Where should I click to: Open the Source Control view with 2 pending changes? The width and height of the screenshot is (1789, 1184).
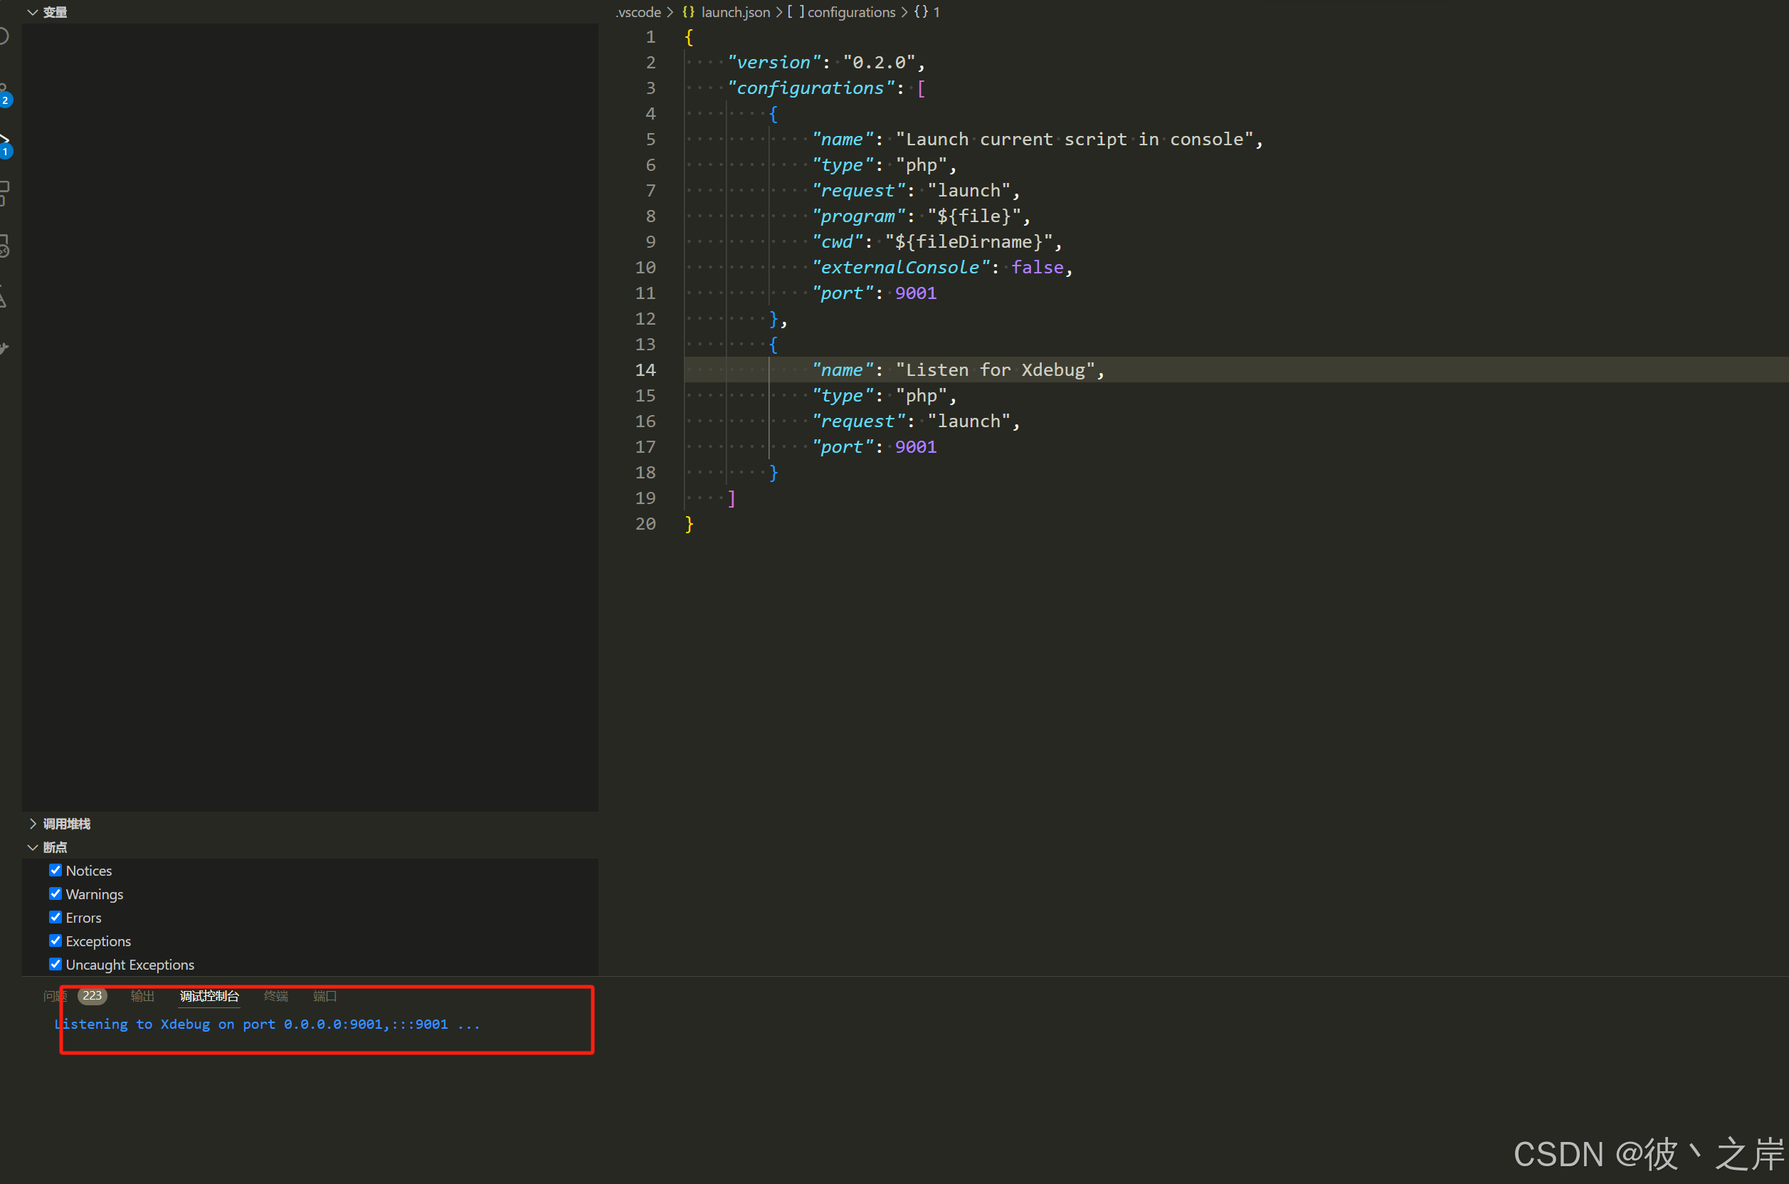click(6, 87)
